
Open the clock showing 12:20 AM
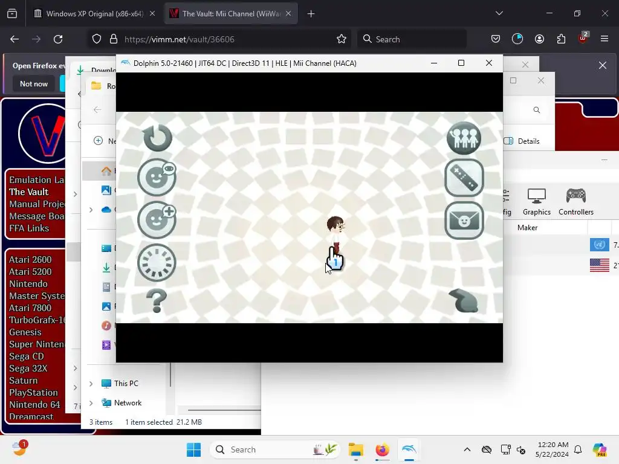(552, 449)
